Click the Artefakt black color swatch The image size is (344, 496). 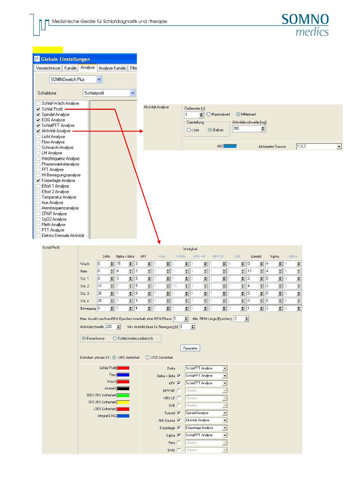tap(123, 388)
